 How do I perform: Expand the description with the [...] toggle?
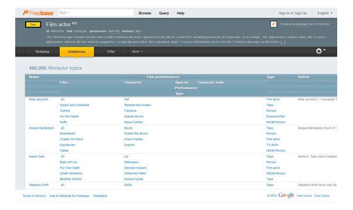tap(283, 42)
